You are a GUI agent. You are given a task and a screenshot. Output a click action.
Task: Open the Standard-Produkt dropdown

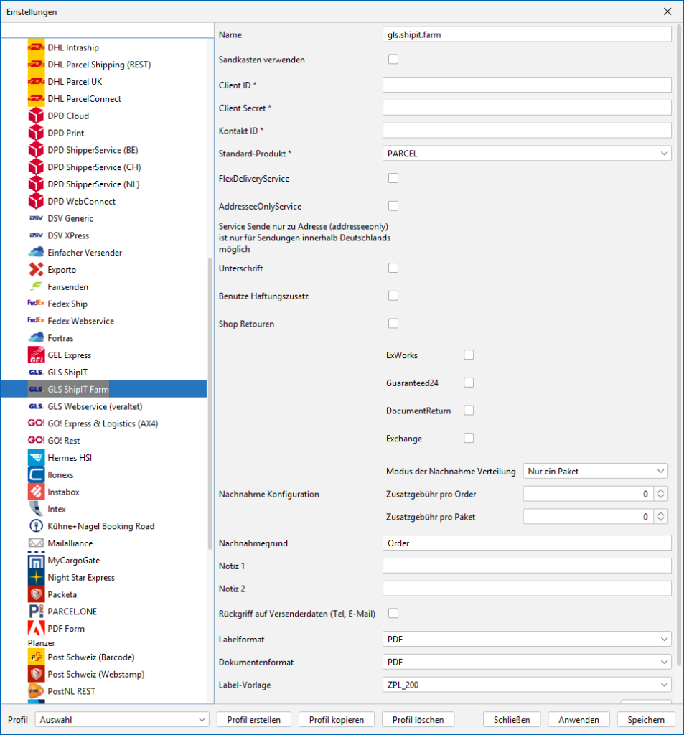(x=527, y=154)
